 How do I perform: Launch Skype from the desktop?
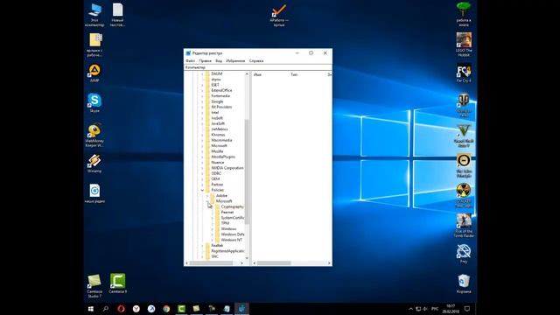94,103
